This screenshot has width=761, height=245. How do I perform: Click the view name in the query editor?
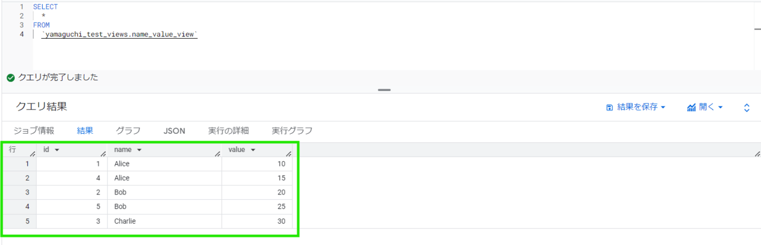[x=119, y=35]
